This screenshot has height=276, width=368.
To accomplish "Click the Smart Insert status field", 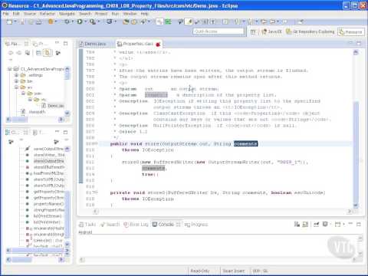I will point(233,271).
